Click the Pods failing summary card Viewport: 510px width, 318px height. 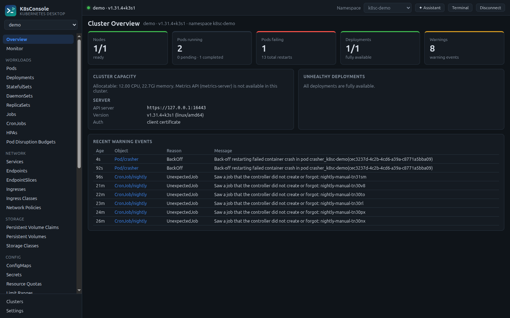pos(296,48)
